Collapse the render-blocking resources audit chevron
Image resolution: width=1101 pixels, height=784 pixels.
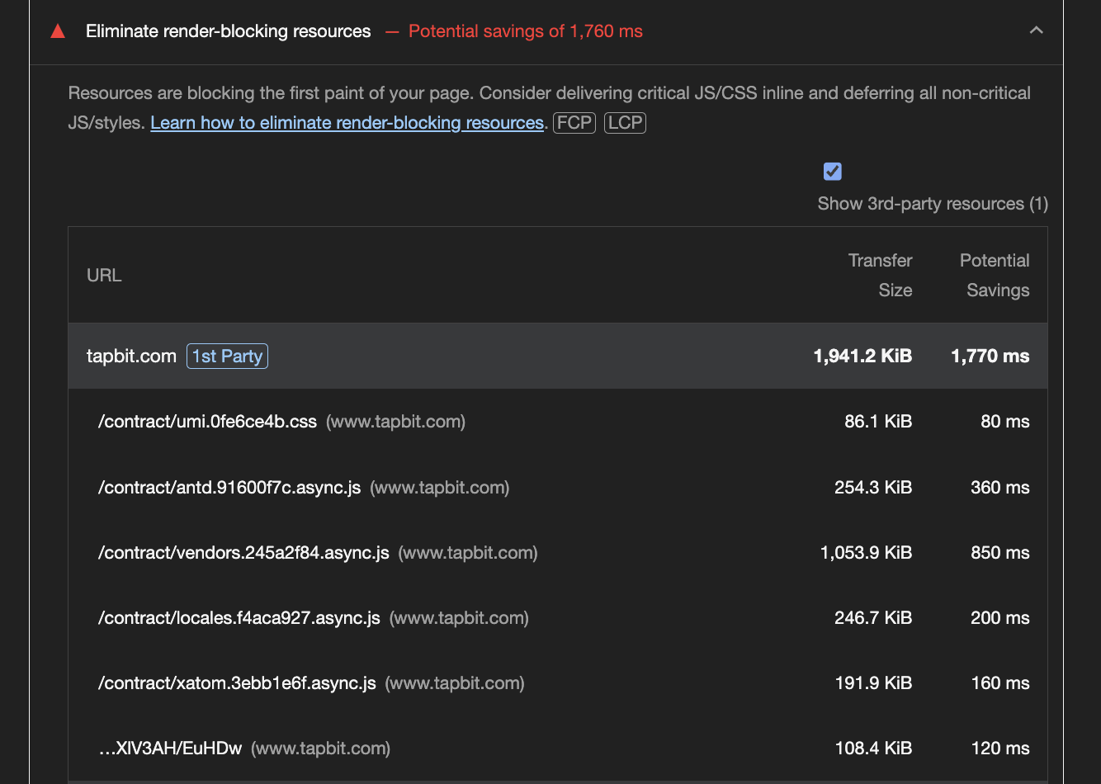(x=1037, y=31)
